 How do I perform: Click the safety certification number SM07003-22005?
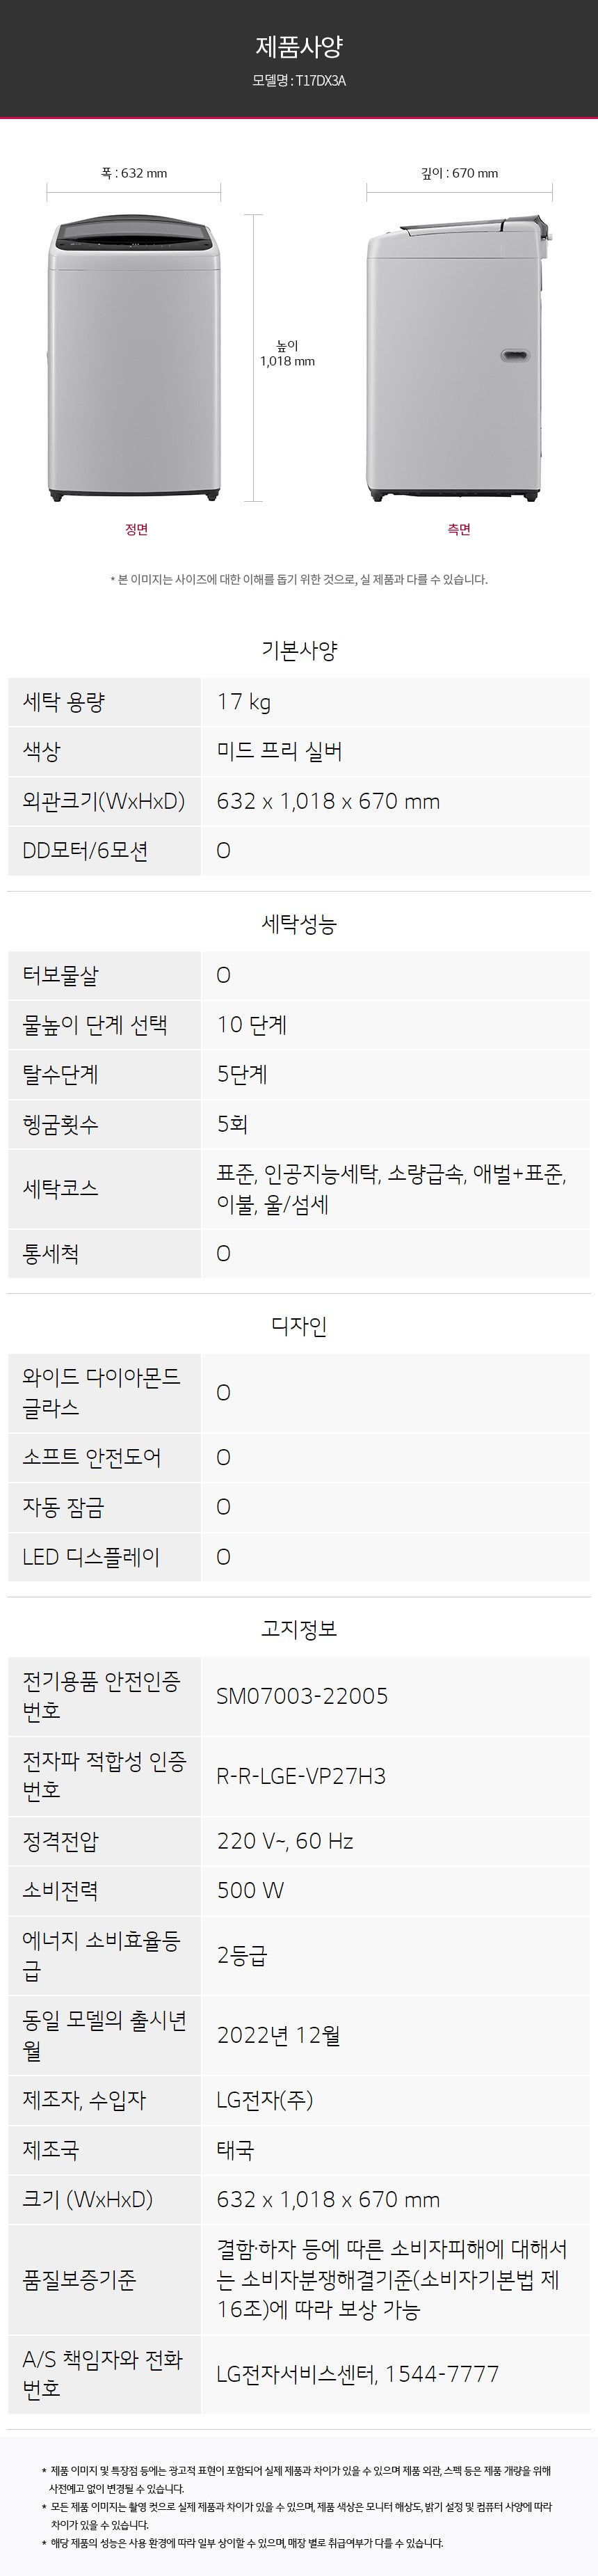[x=302, y=1696]
